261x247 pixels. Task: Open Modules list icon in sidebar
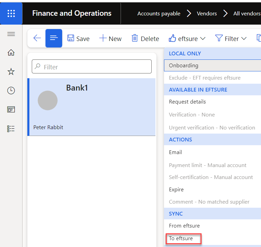pos(11,129)
